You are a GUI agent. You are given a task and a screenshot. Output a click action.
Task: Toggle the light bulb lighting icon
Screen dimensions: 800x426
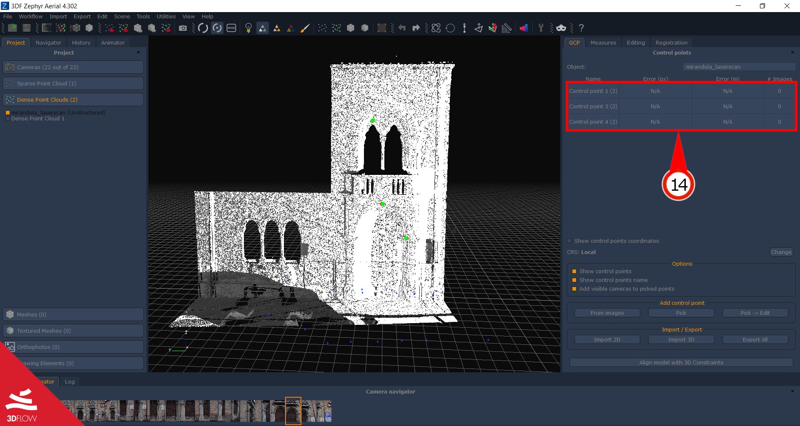point(248,28)
